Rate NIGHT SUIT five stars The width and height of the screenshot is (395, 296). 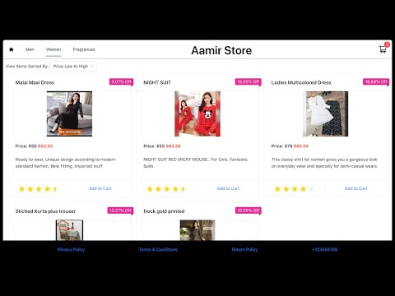point(184,188)
